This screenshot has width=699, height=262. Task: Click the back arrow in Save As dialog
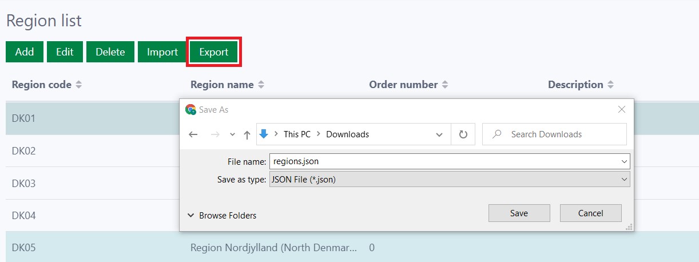point(193,134)
